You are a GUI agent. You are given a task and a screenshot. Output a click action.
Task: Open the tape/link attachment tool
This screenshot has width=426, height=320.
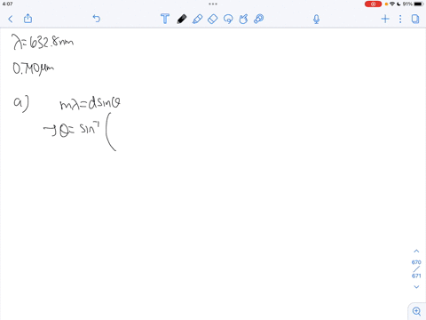point(259,19)
